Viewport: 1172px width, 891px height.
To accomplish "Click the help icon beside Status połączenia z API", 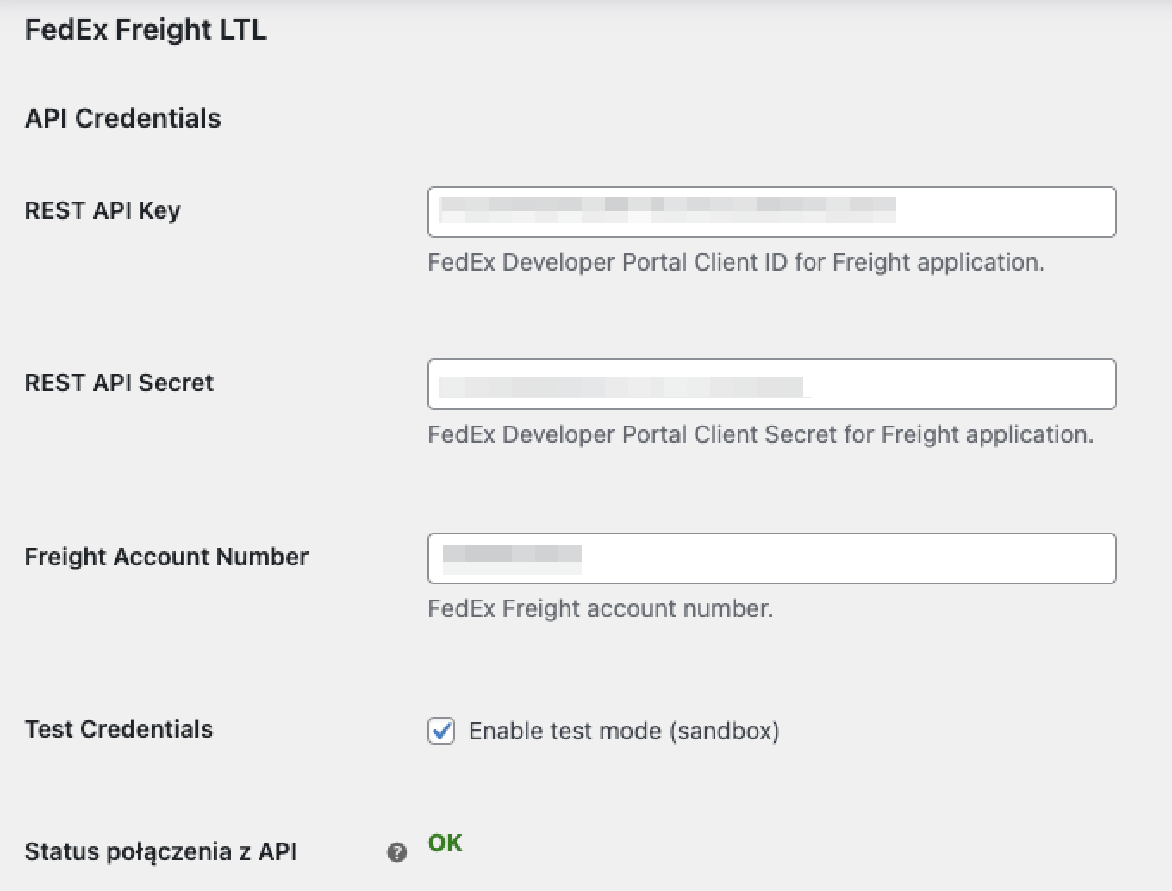I will [396, 852].
